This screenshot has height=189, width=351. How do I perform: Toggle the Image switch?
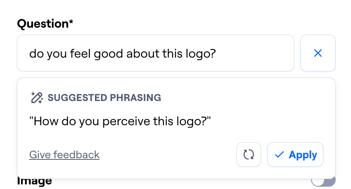323,181
